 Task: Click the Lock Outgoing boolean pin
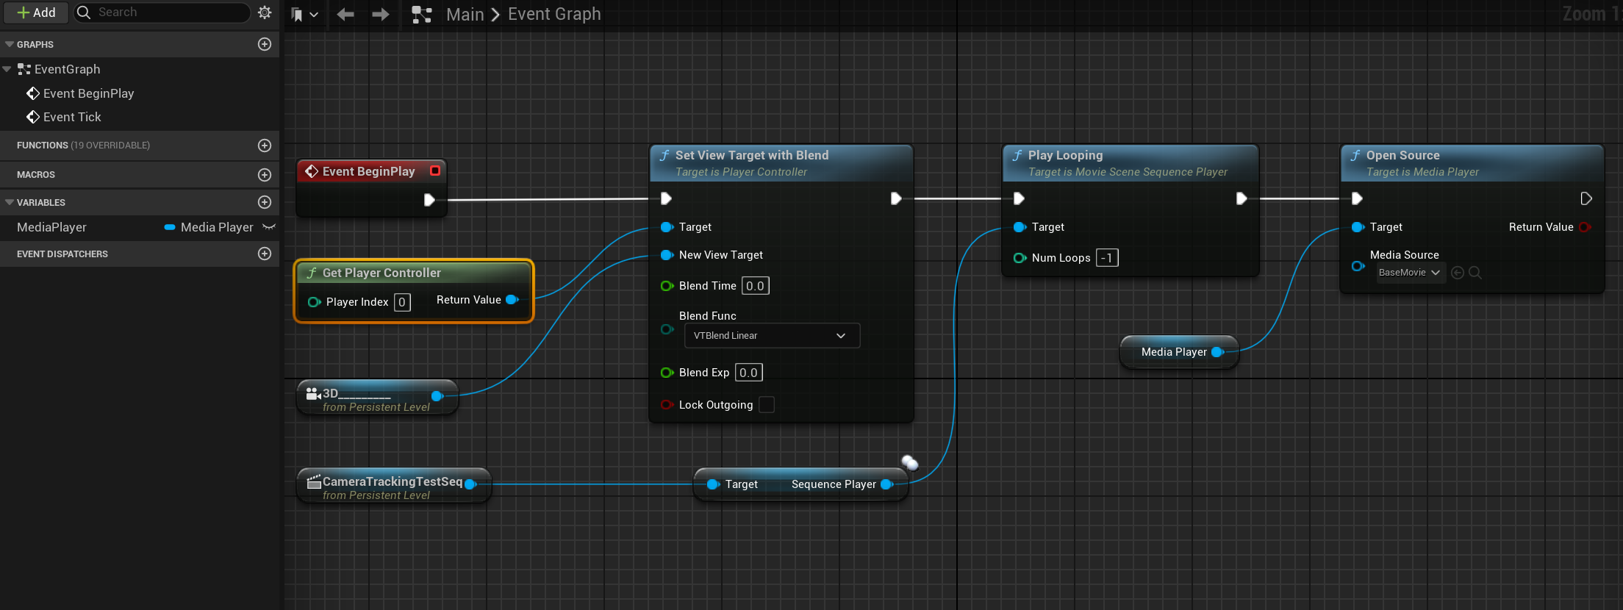(667, 405)
